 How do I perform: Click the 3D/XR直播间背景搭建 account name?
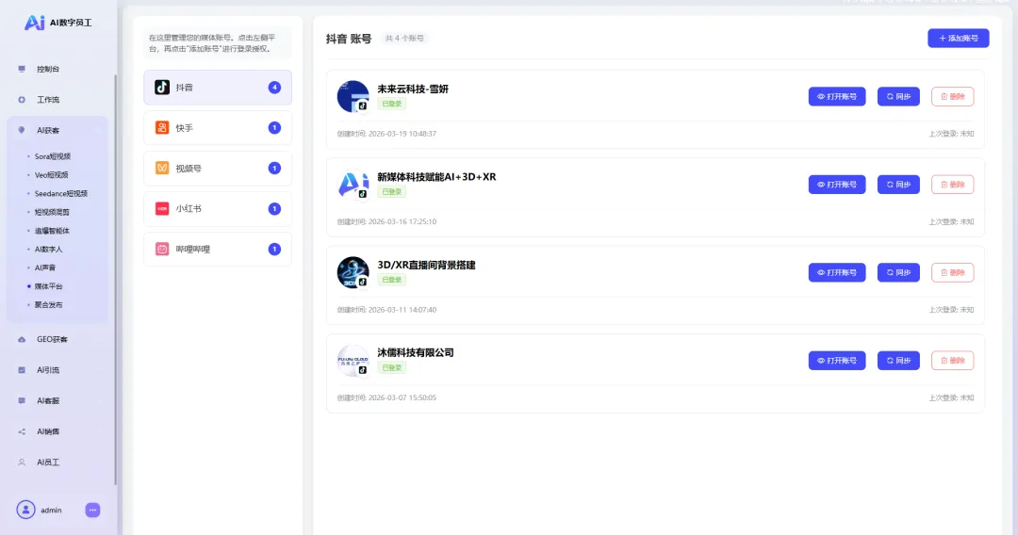click(427, 265)
